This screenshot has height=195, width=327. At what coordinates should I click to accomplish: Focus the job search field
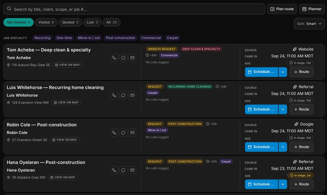pyautogui.click(x=134, y=9)
